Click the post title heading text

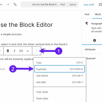26,25
